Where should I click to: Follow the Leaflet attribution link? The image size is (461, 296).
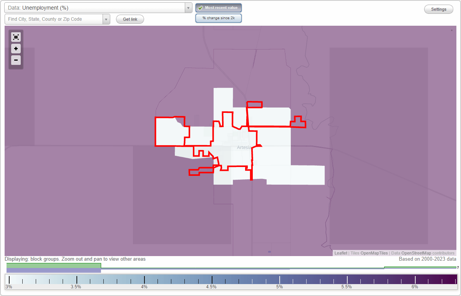click(x=340, y=253)
